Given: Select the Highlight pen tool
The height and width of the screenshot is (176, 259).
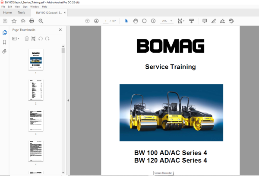Looking at the screenshot, I should (x=214, y=21).
